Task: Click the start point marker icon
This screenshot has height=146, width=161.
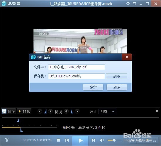Action: pyautogui.click(x=45, y=111)
